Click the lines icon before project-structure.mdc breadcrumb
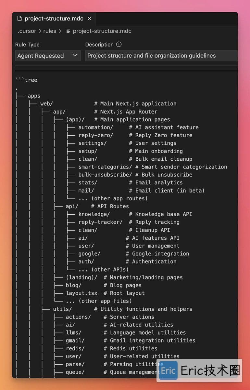This screenshot has width=250, height=390. click(x=68, y=31)
